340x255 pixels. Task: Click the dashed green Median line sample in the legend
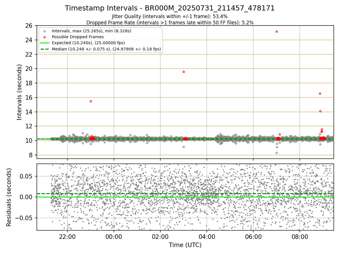pos(45,49)
